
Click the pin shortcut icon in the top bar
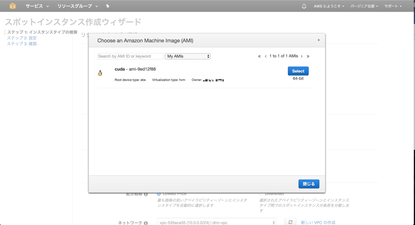pyautogui.click(x=107, y=6)
